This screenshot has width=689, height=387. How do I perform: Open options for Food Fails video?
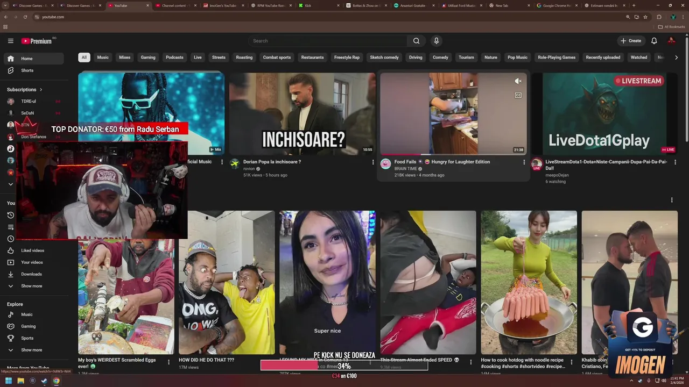524,162
